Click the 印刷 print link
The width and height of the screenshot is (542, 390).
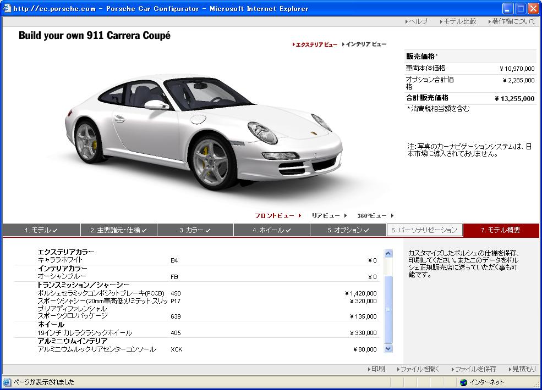[376, 369]
